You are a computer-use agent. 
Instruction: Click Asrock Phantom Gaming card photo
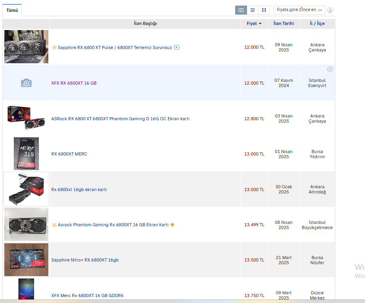(x=26, y=224)
